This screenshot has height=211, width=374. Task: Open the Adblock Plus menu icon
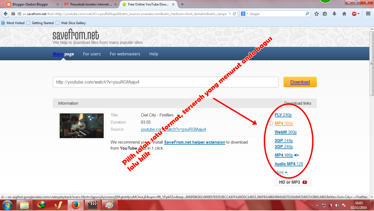point(354,14)
